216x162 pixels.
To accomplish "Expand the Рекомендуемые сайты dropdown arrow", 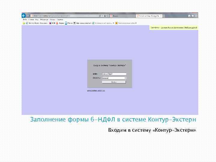I will [136, 23].
